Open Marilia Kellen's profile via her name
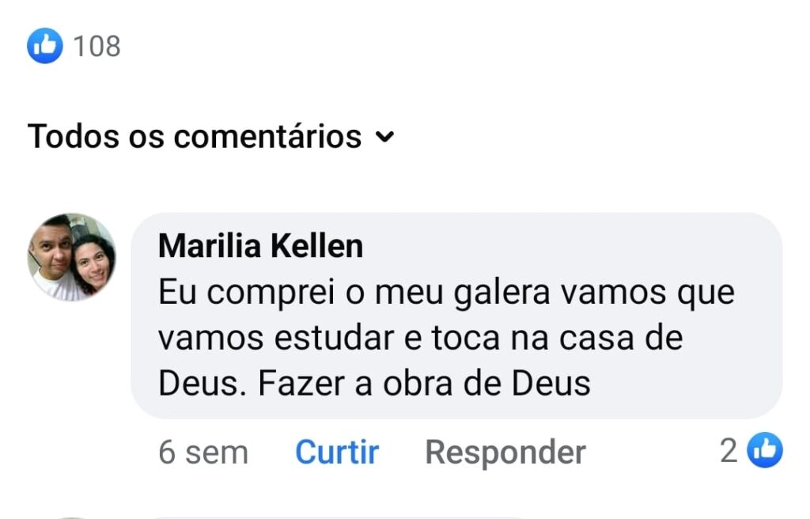Image resolution: width=810 pixels, height=519 pixels. tap(260, 246)
